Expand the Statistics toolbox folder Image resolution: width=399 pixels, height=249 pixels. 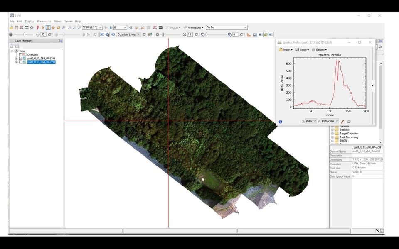pyautogui.click(x=332, y=130)
